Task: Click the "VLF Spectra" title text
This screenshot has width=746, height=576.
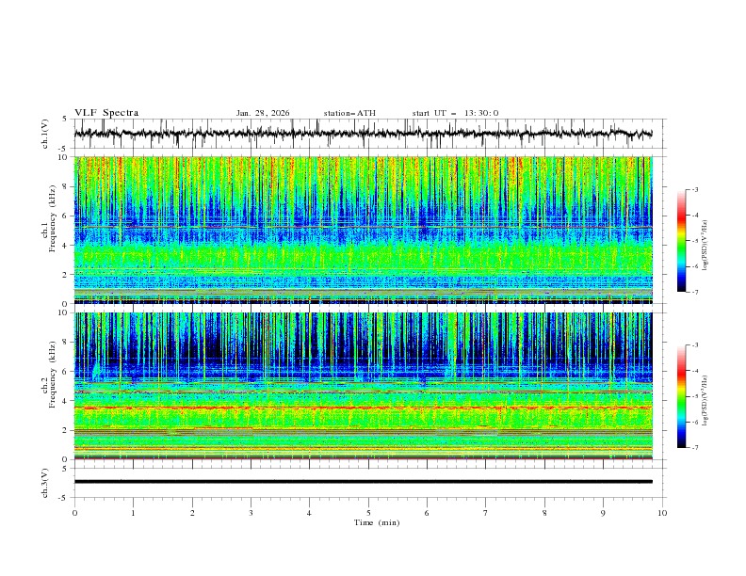Action: 106,113
